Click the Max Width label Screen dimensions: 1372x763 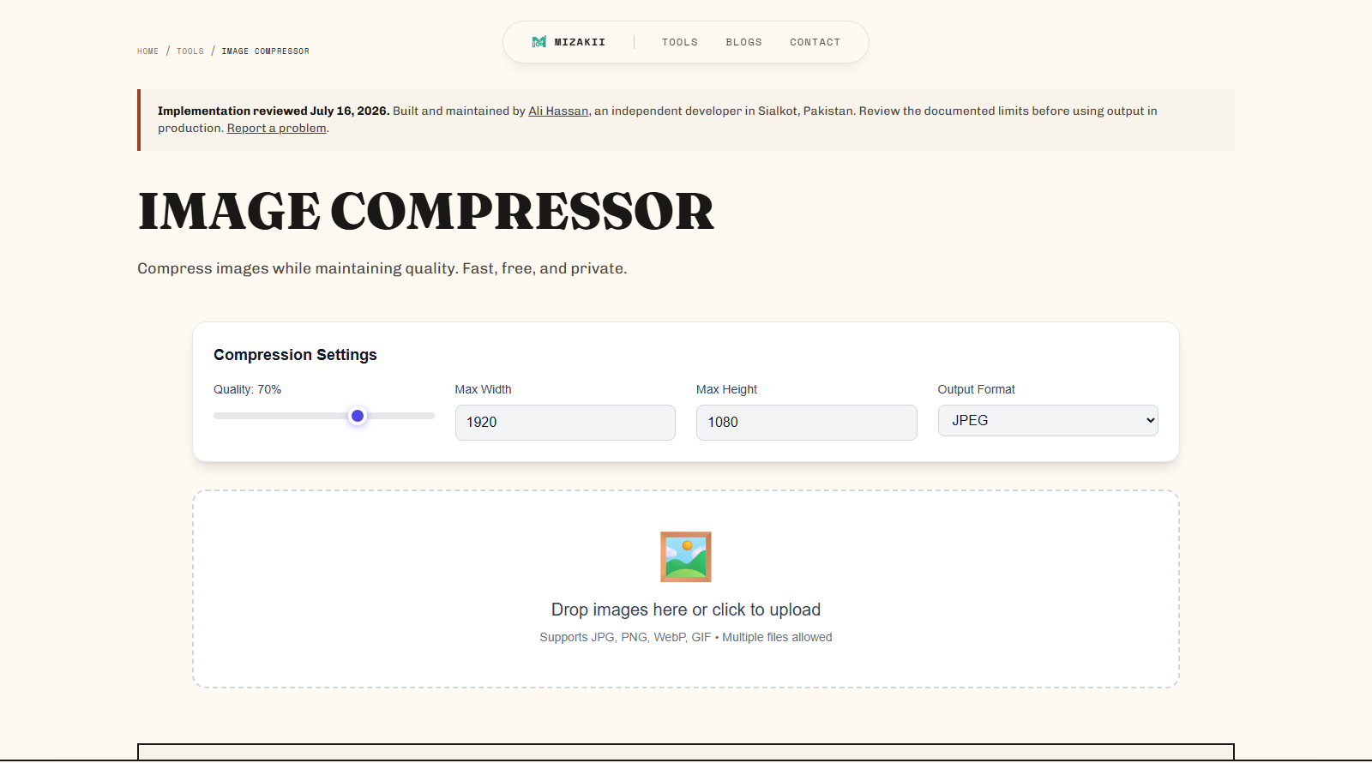click(x=483, y=389)
